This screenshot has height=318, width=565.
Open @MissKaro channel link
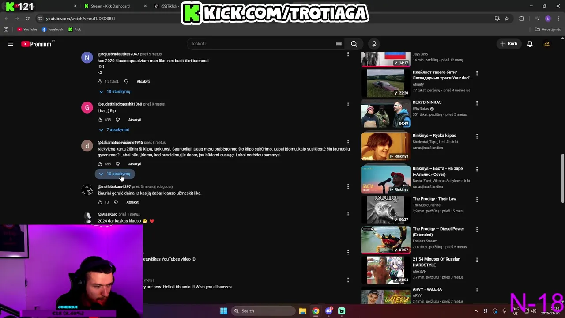pyautogui.click(x=107, y=214)
